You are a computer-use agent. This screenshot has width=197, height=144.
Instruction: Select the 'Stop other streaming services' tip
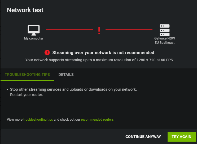pyautogui.click(x=73, y=89)
